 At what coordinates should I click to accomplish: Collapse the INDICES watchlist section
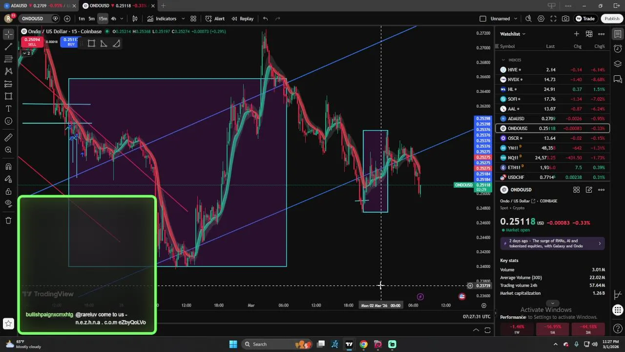(x=503, y=60)
